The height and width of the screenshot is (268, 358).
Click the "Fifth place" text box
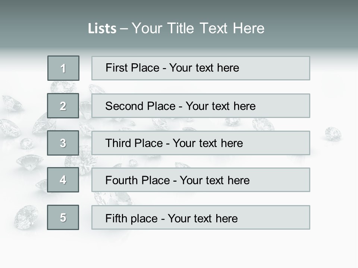coord(201,217)
